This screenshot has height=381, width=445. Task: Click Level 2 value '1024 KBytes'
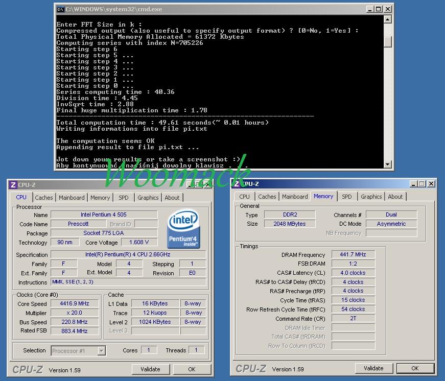(155, 322)
